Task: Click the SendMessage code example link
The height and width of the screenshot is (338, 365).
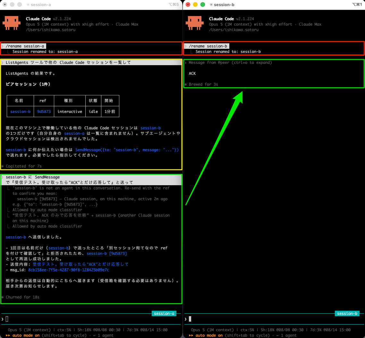Action: pyautogui.click(x=127, y=150)
